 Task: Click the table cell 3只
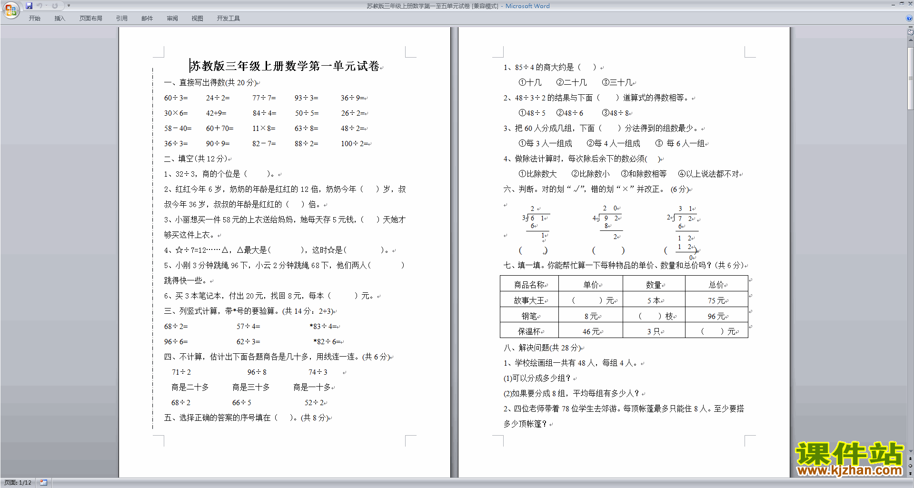[x=653, y=331]
